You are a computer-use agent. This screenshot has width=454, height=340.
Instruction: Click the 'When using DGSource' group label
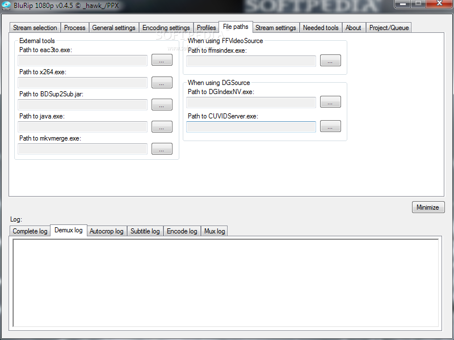218,83
